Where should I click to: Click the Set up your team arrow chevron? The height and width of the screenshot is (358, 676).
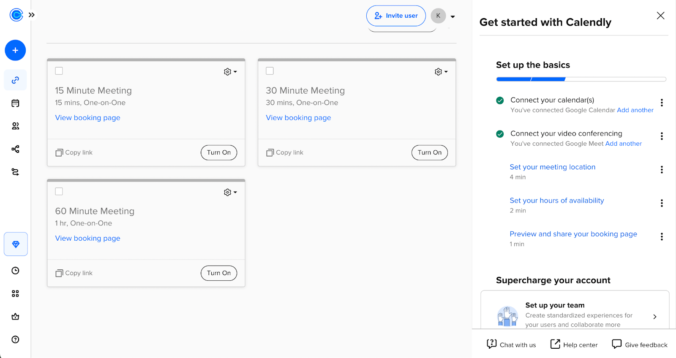654,317
